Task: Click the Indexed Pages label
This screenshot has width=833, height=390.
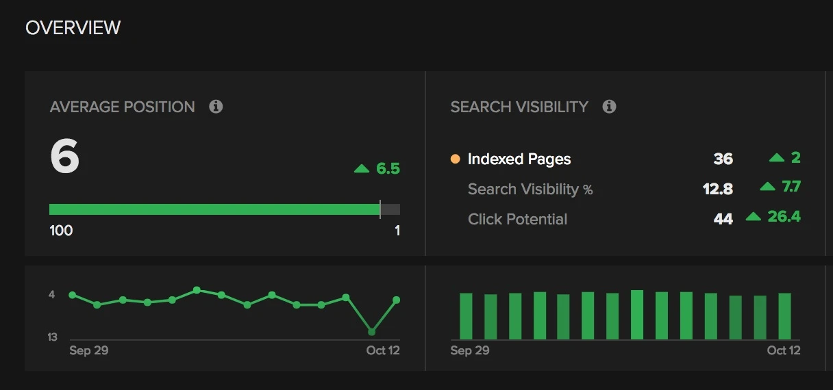Action: coord(519,159)
